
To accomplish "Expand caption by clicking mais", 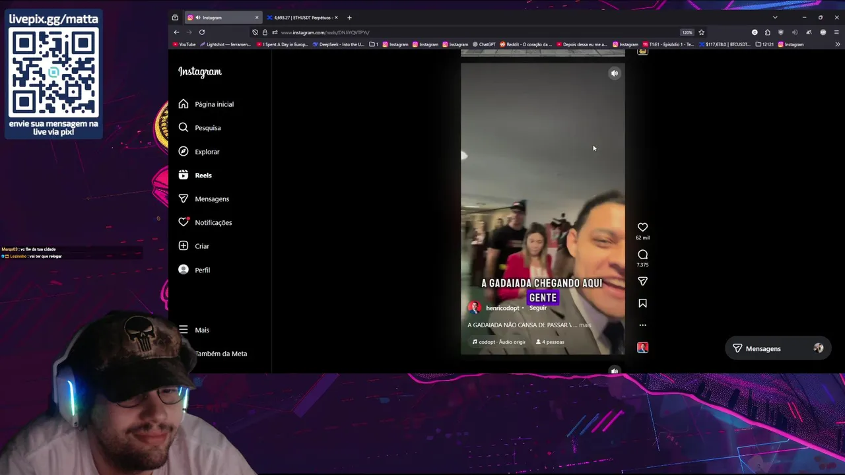I will (585, 325).
